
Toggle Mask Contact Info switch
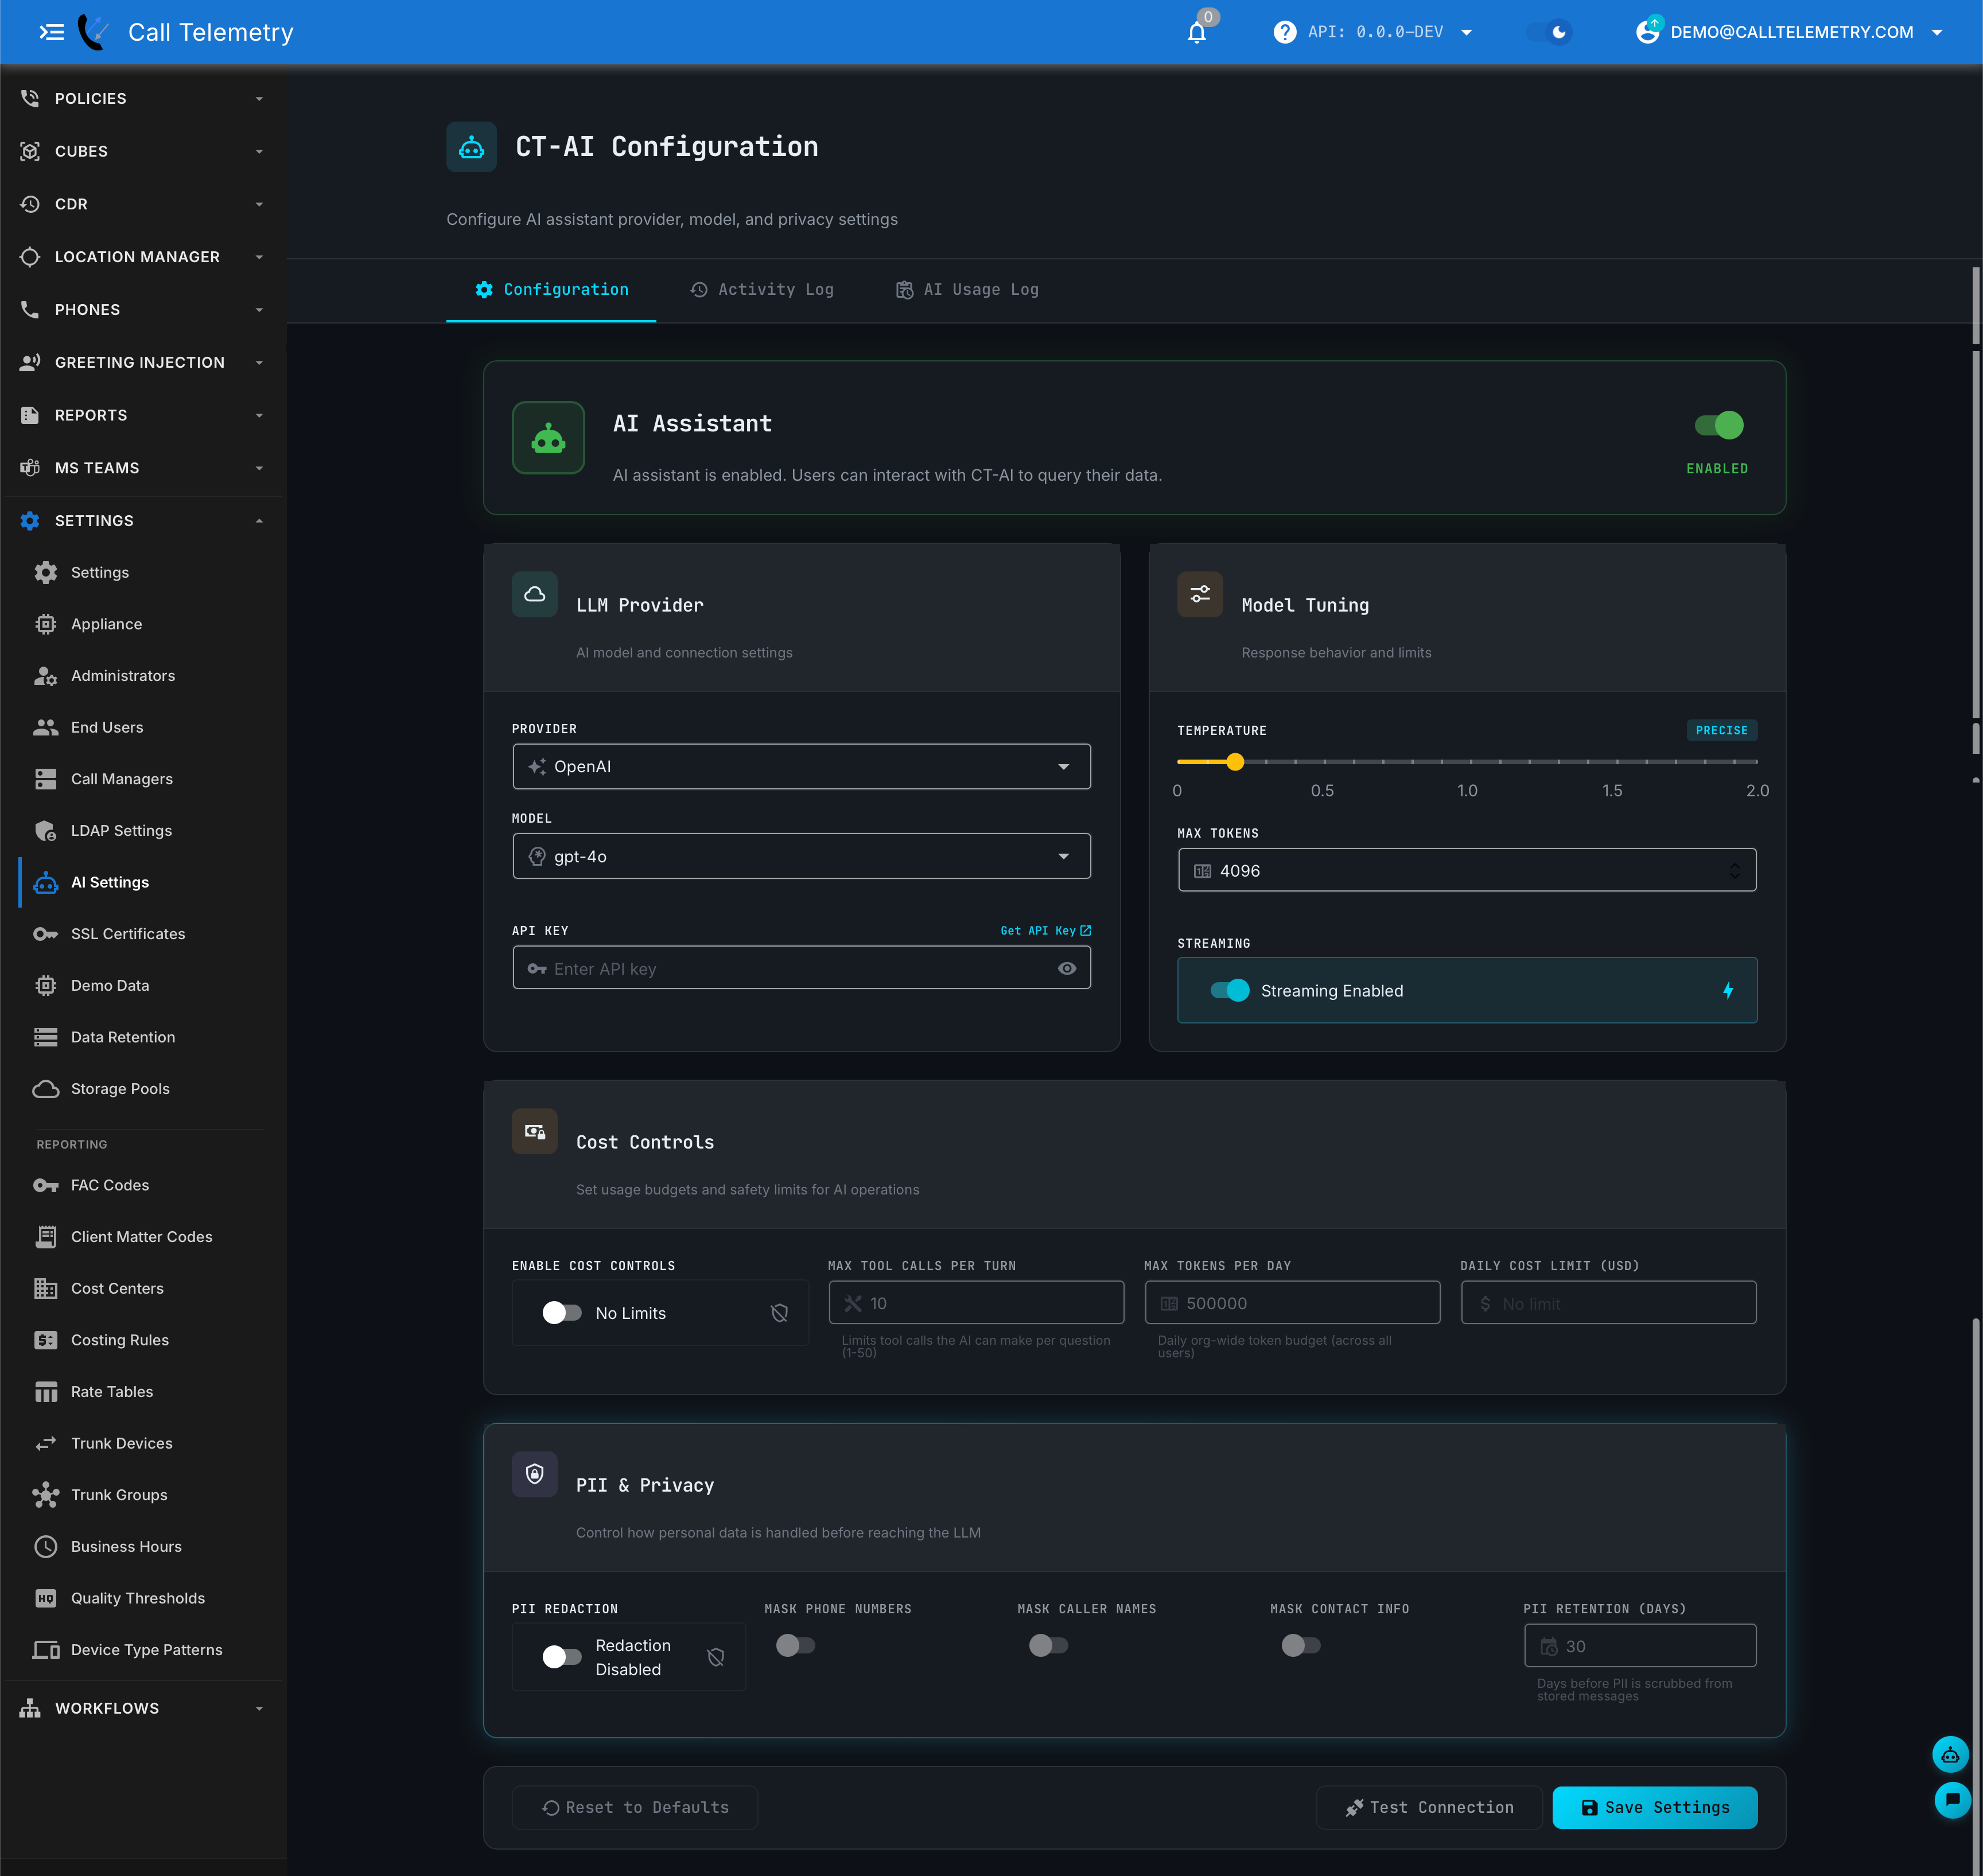point(1300,1645)
